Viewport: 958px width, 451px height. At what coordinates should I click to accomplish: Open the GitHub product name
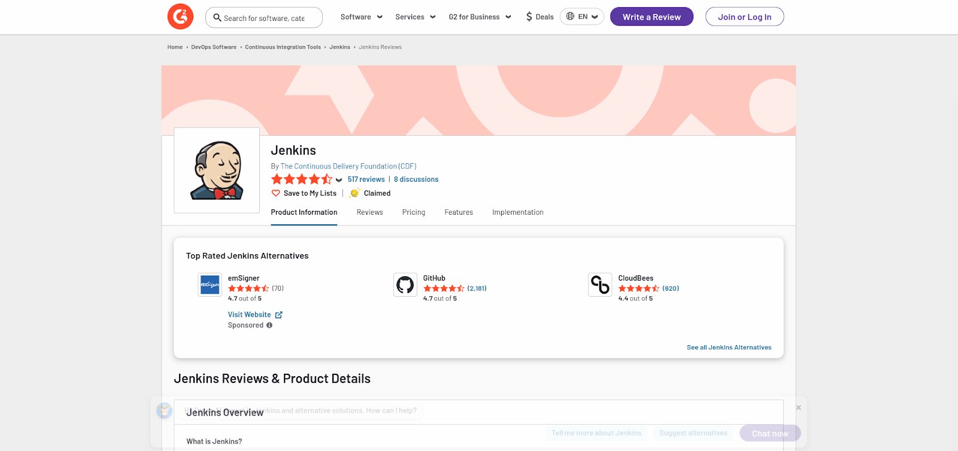(434, 278)
